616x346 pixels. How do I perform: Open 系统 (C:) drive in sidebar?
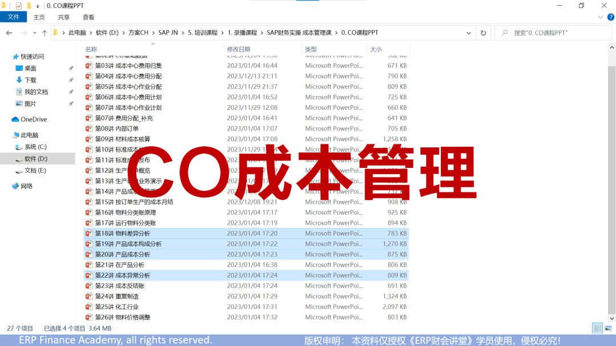[x=35, y=147]
